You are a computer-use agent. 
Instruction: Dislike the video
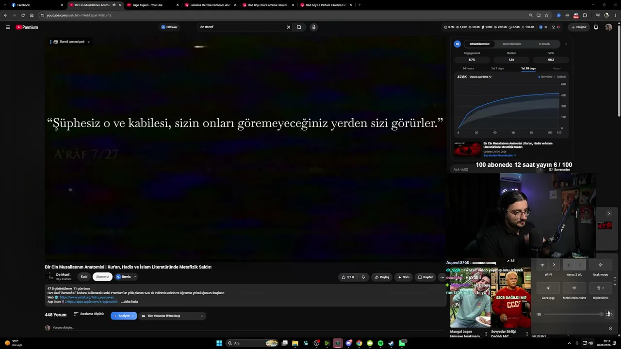[363, 277]
